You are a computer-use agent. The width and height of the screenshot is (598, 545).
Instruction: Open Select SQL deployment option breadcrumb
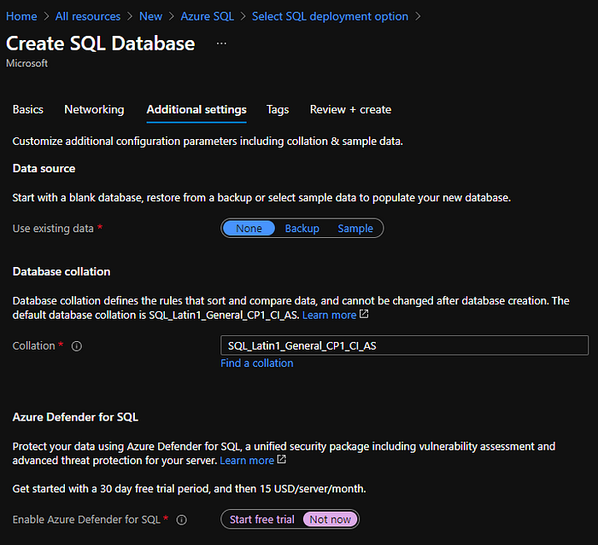click(330, 16)
